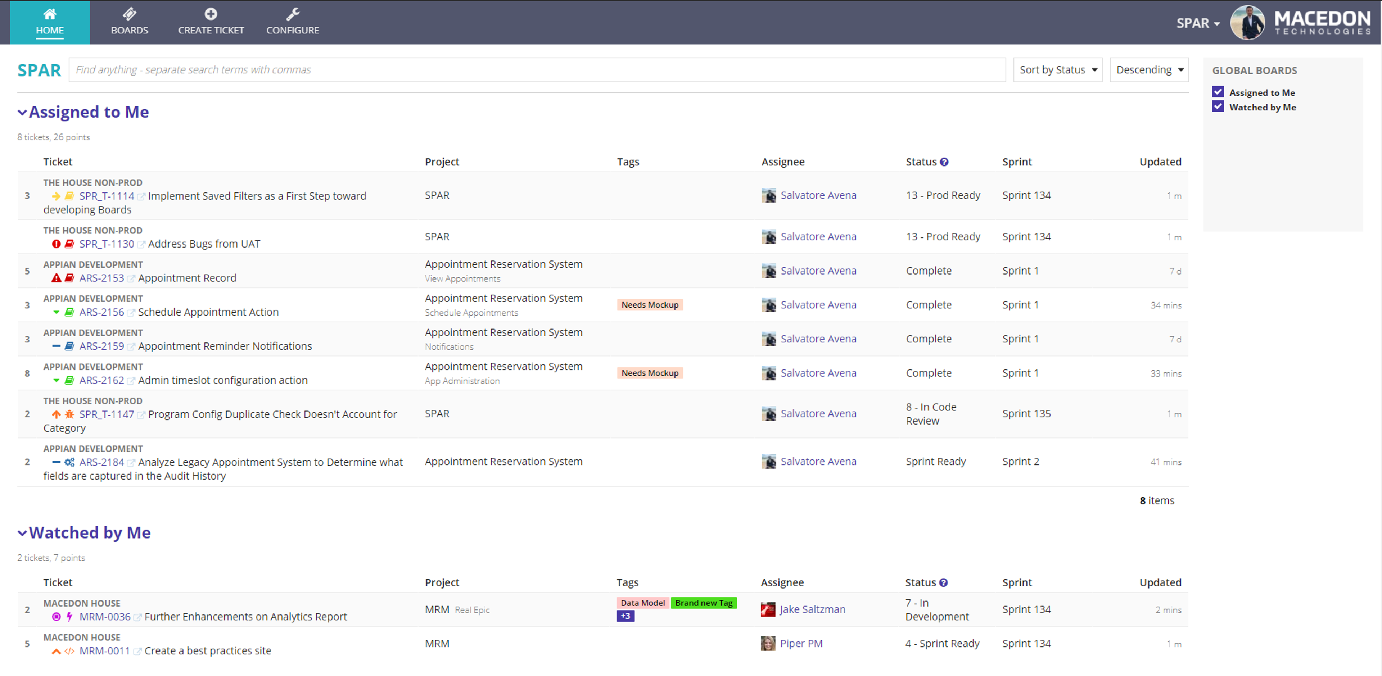This screenshot has width=1382, height=676.
Task: Open the Configure tab
Action: 292,22
